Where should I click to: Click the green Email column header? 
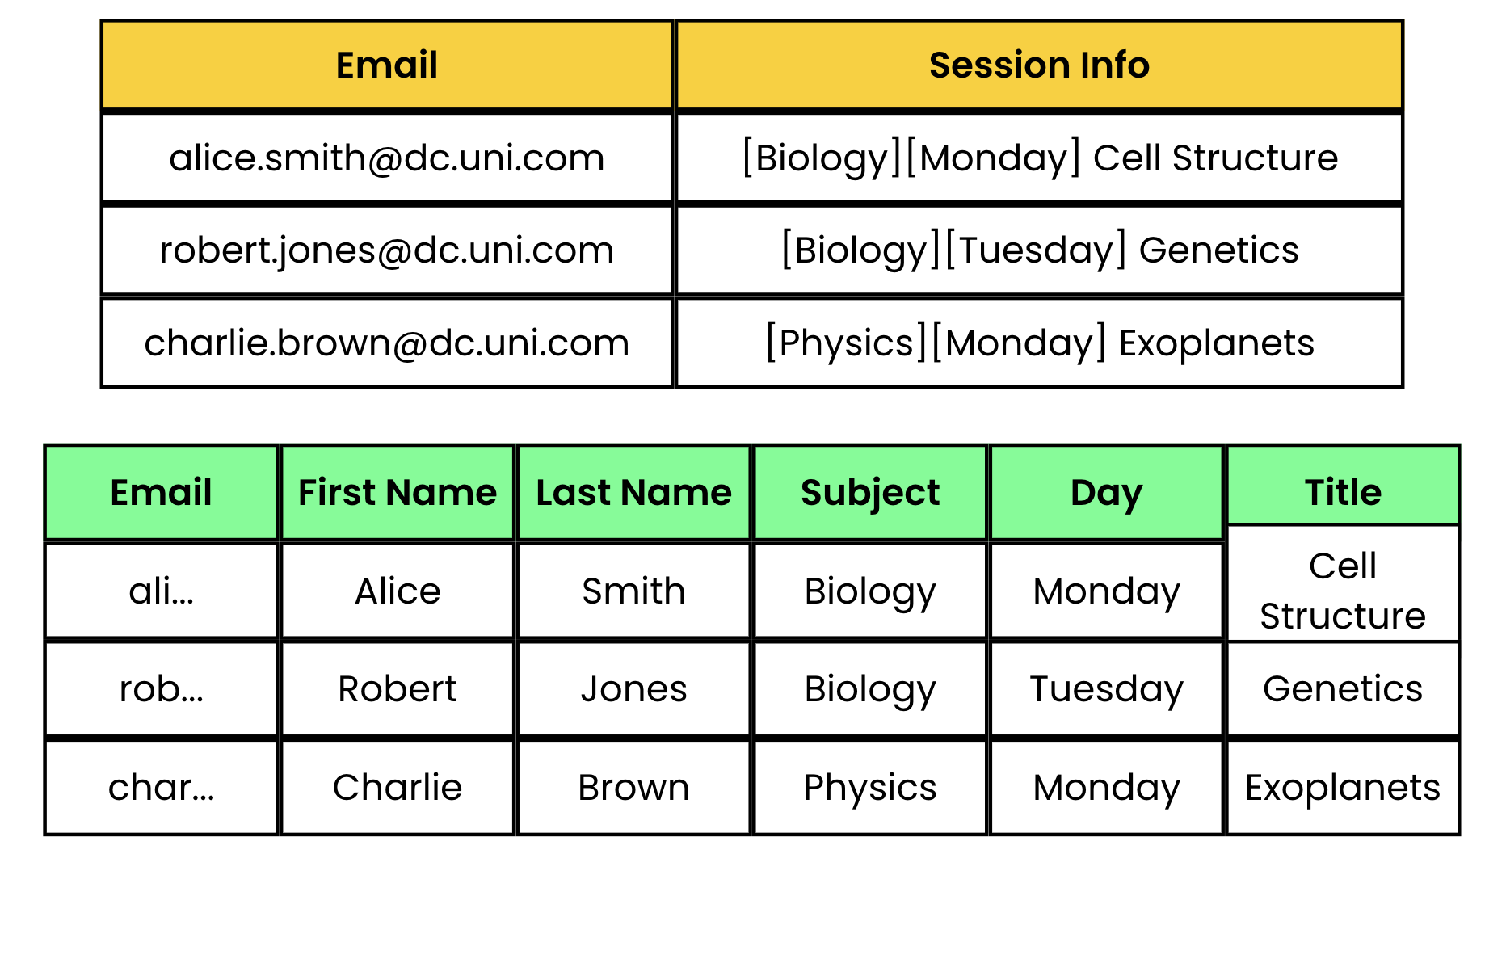click(162, 492)
